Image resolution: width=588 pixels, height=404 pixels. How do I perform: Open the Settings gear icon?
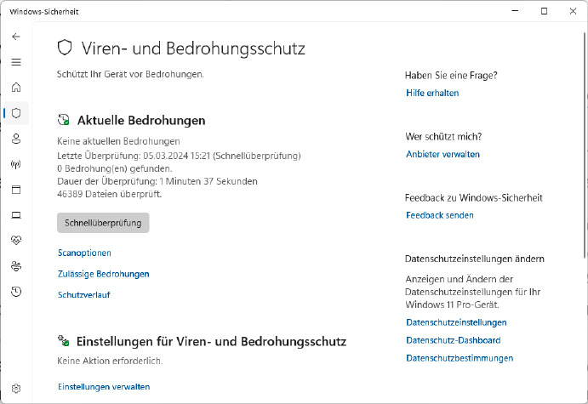(16, 389)
